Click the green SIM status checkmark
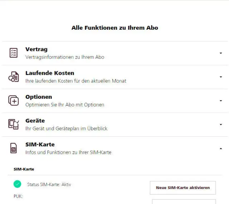This screenshot has height=204, width=229. 17,184
